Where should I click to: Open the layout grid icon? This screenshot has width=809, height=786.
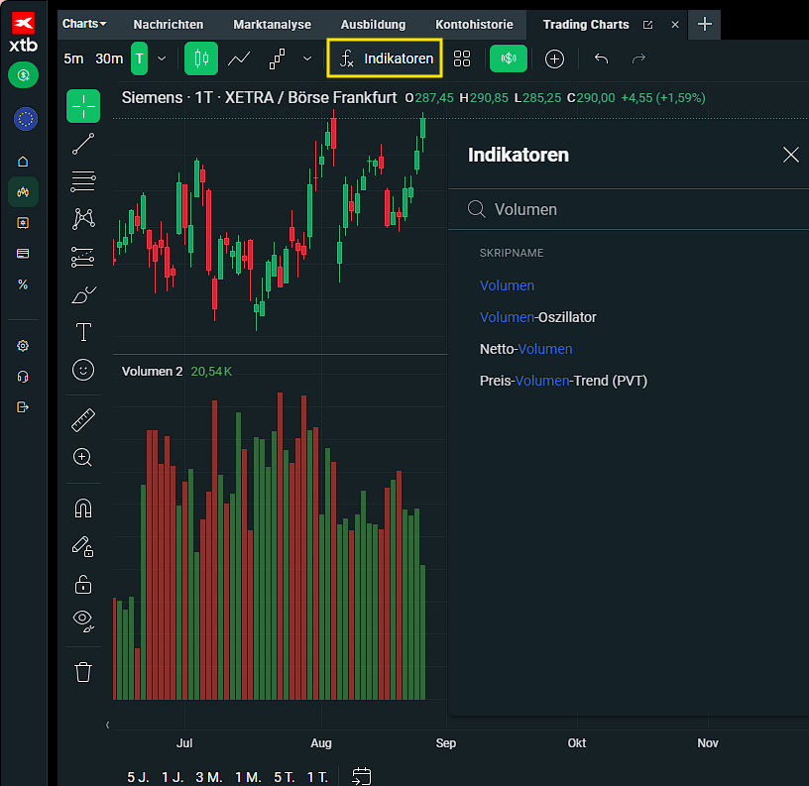[x=462, y=58]
